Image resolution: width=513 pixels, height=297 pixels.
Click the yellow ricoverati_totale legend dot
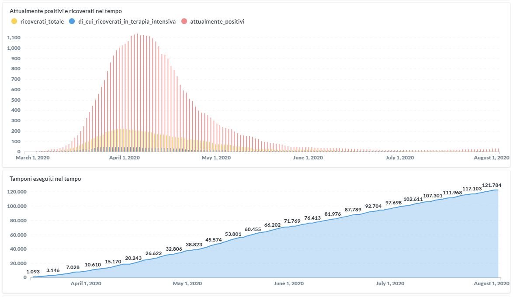14,21
